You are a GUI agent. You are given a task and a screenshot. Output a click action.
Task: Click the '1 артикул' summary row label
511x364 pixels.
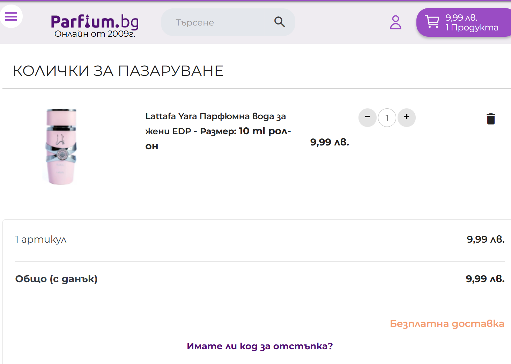[x=40, y=240]
